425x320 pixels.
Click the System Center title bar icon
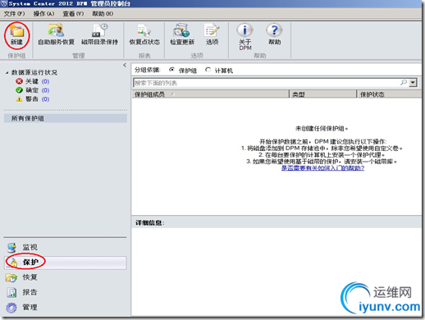pos(4,3)
